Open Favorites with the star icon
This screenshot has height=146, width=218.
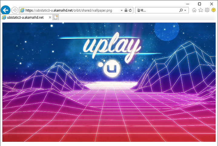[201, 10]
